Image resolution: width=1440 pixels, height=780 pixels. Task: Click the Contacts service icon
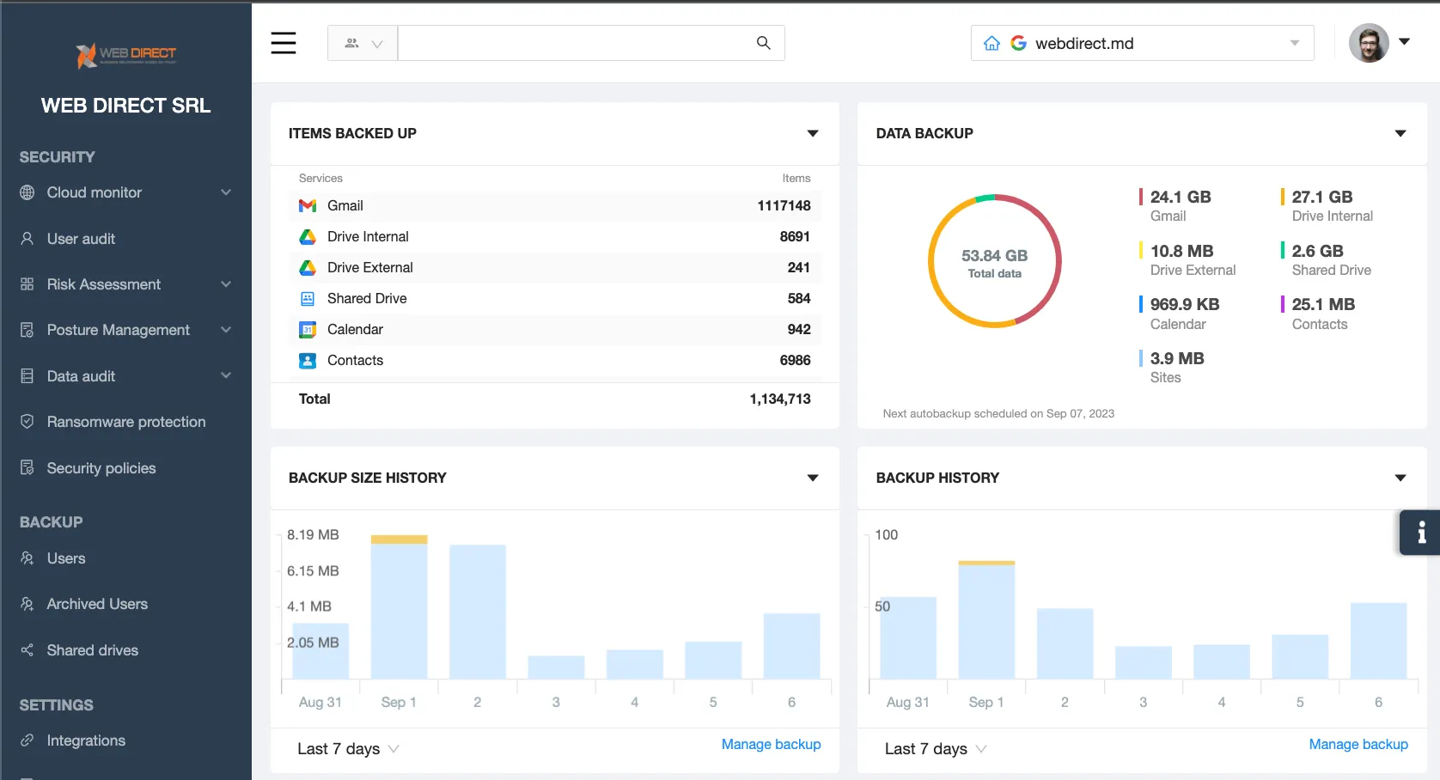tap(308, 361)
